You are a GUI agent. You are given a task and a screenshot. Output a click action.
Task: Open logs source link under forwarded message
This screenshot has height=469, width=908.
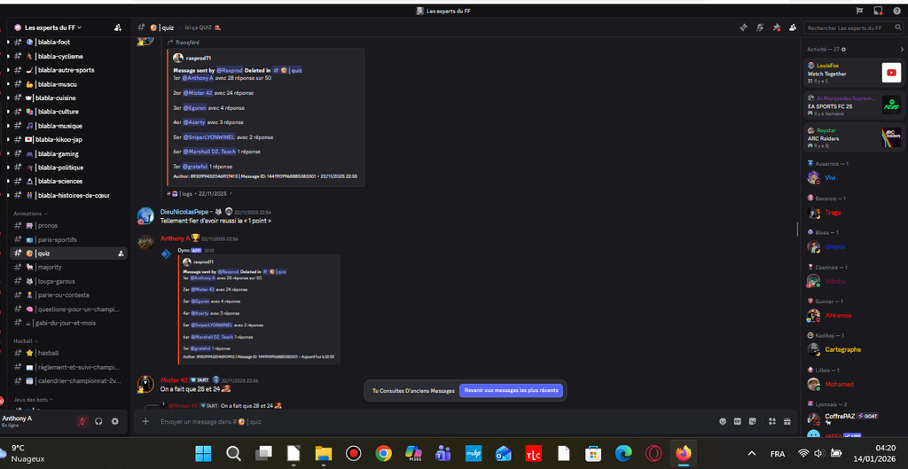pos(199,193)
